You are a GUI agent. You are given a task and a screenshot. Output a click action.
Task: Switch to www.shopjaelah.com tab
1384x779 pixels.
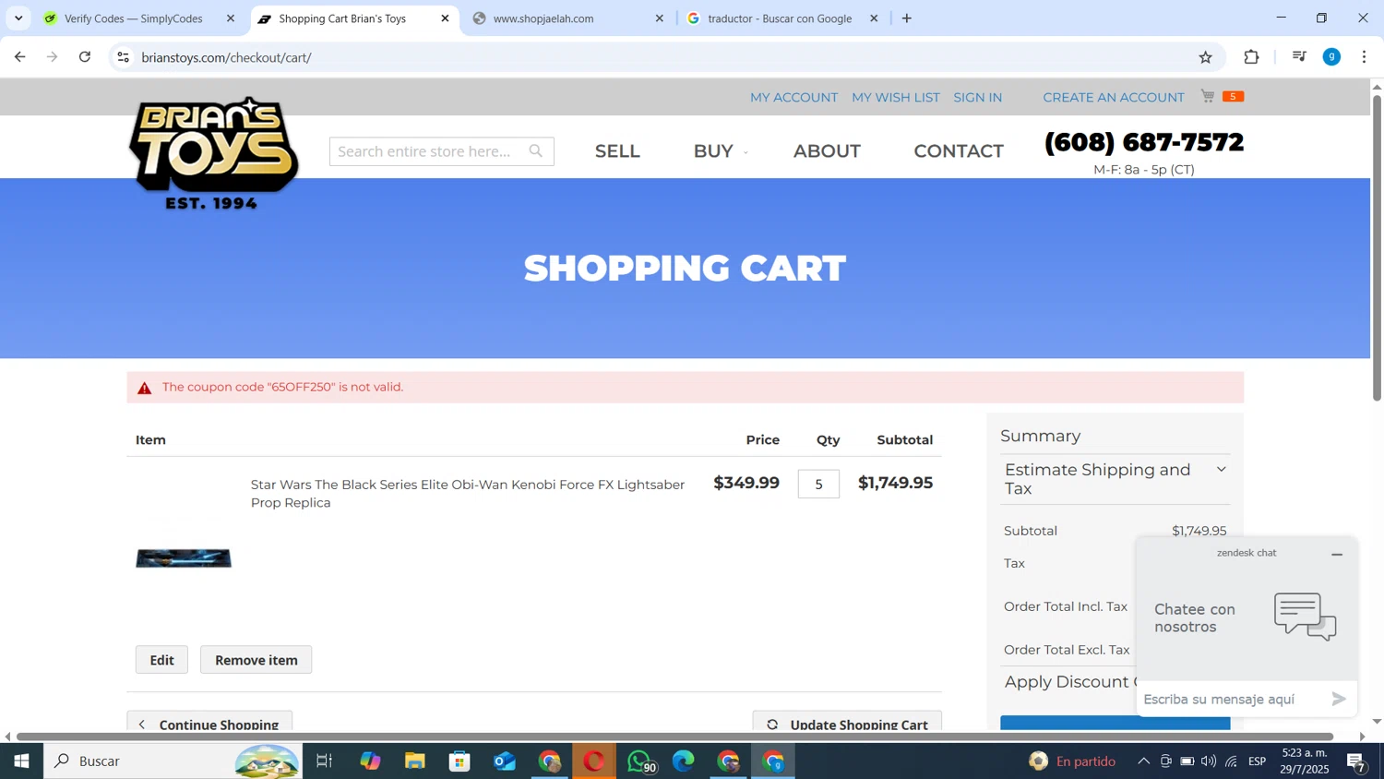[543, 18]
